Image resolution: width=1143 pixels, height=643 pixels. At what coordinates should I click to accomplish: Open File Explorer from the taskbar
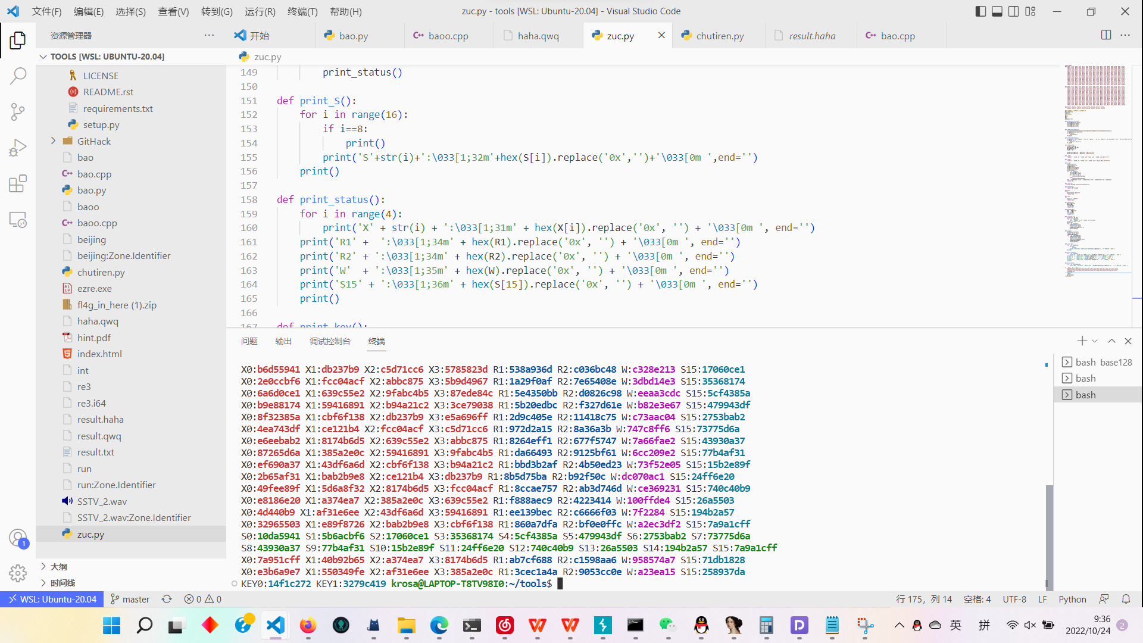point(406,625)
